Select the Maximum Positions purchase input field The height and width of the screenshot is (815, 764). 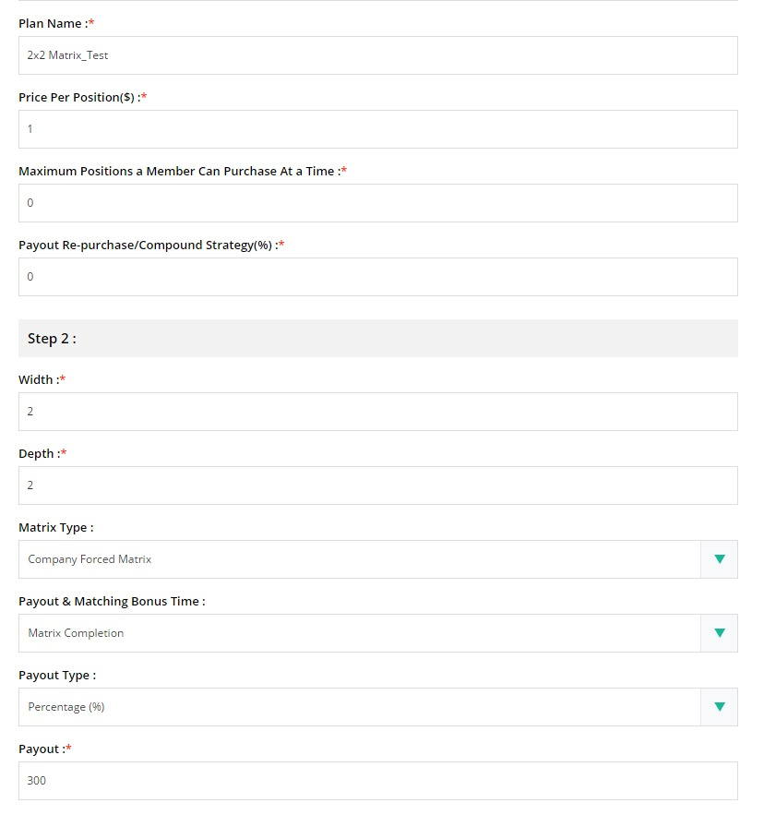[x=377, y=203]
